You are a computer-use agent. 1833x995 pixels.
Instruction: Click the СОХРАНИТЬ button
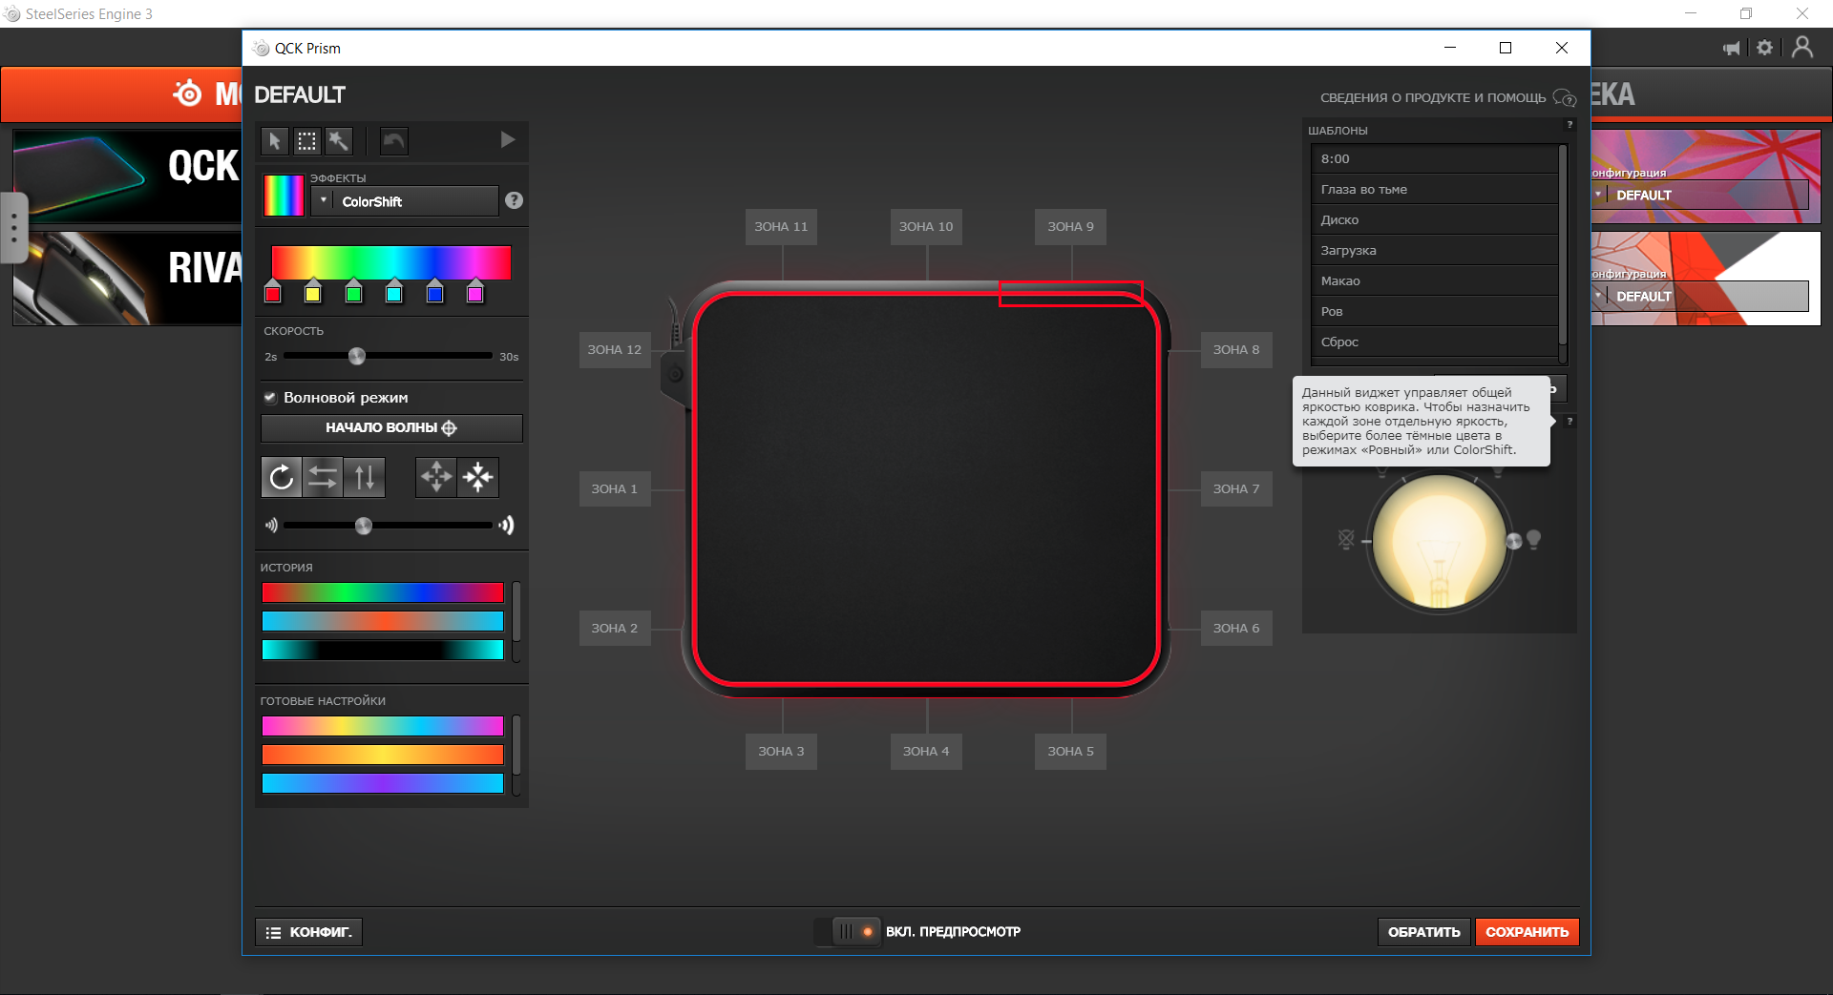tap(1527, 932)
